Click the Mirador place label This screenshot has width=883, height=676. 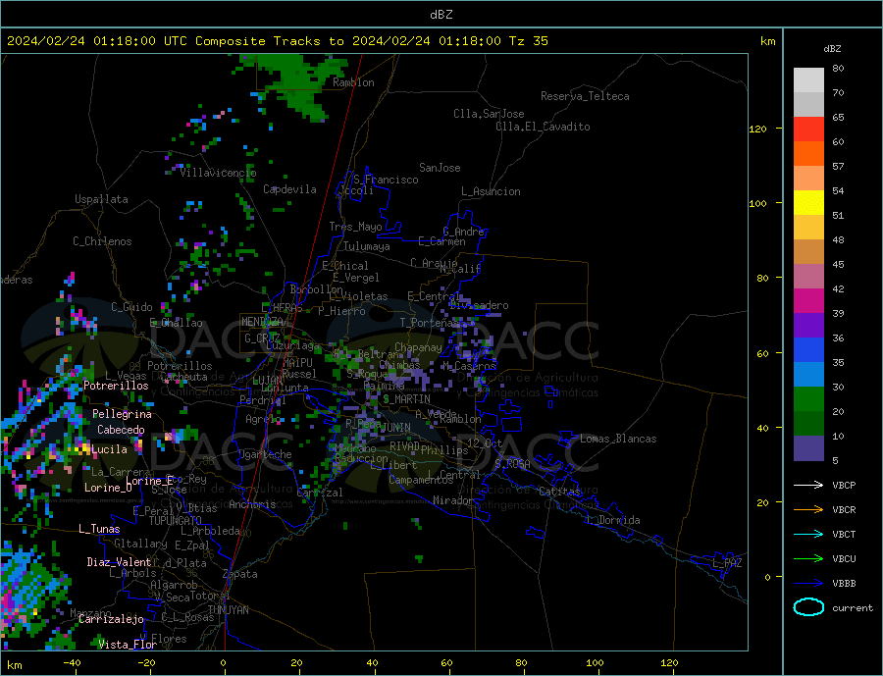click(x=453, y=500)
